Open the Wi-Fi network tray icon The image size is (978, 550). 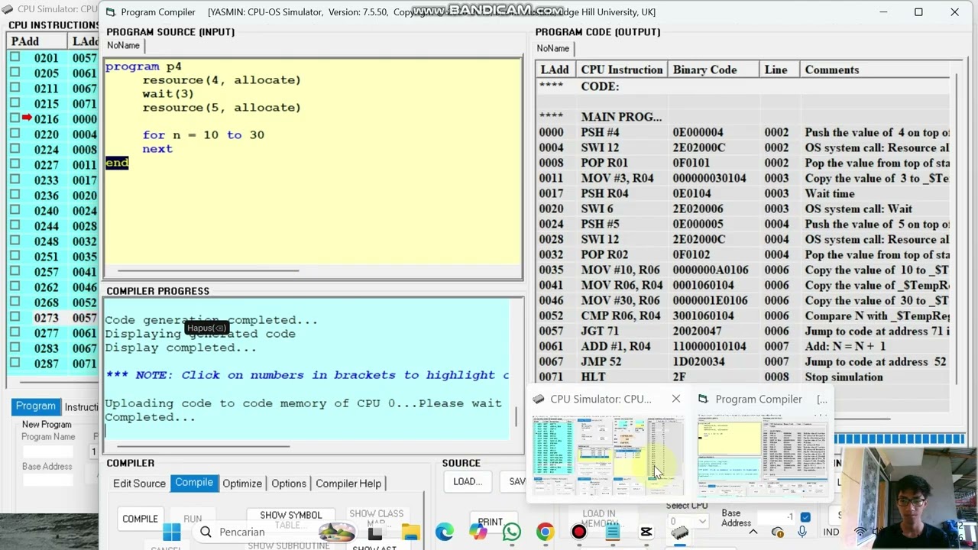point(860,532)
